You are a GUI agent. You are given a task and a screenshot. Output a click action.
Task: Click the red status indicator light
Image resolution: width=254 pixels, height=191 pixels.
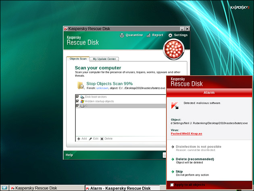click(174, 49)
